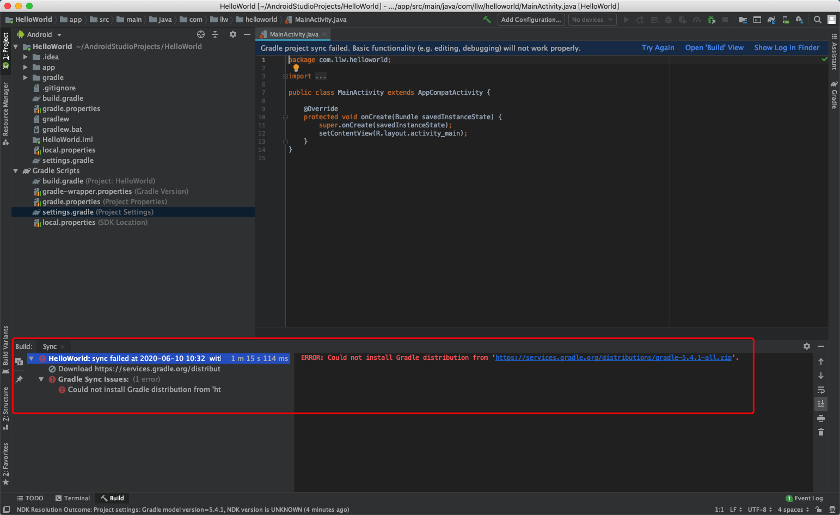This screenshot has height=515, width=840.
Task: Toggle the 1: Project side panel
Action: [5, 50]
